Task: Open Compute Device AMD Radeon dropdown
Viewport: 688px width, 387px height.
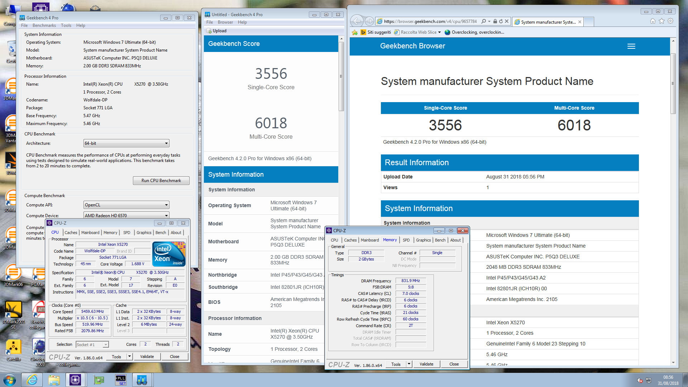Action: pos(126,215)
